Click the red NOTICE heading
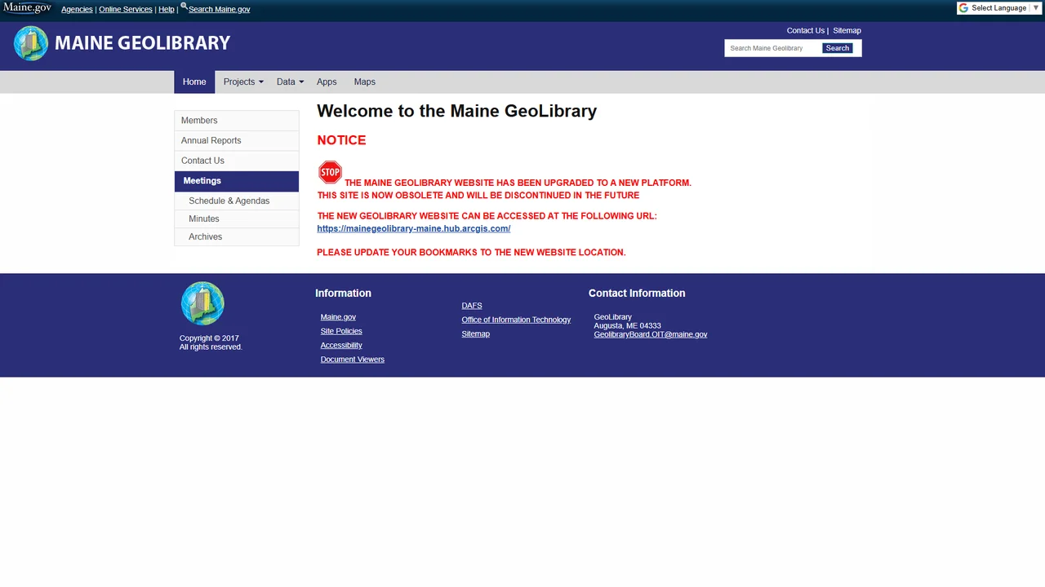1045x587 pixels. pos(341,140)
